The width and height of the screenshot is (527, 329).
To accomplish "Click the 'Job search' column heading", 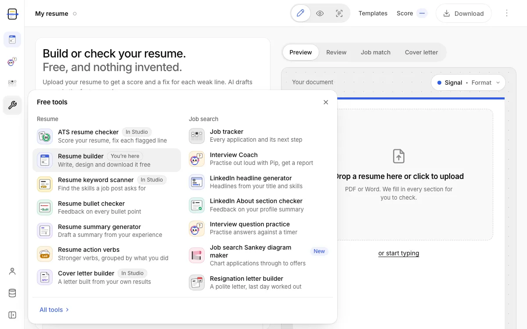I will (203, 119).
